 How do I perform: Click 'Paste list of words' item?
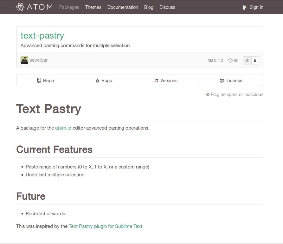coord(45,214)
